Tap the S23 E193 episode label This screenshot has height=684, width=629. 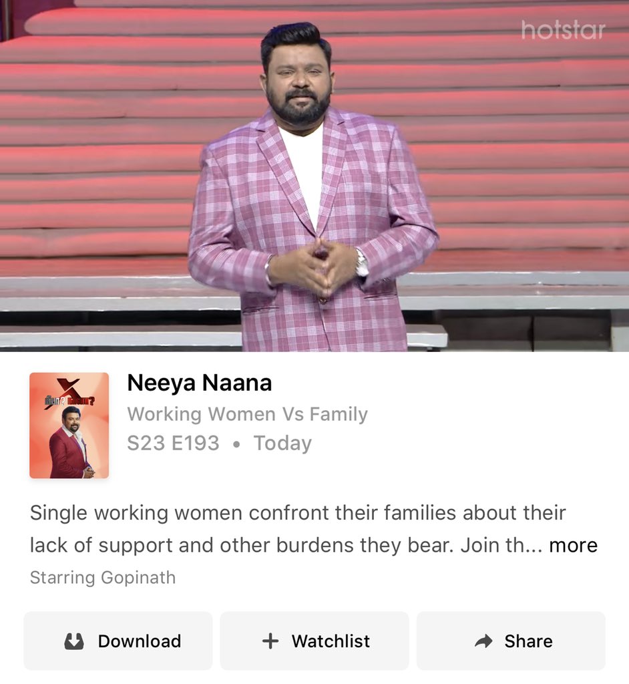pos(173,444)
